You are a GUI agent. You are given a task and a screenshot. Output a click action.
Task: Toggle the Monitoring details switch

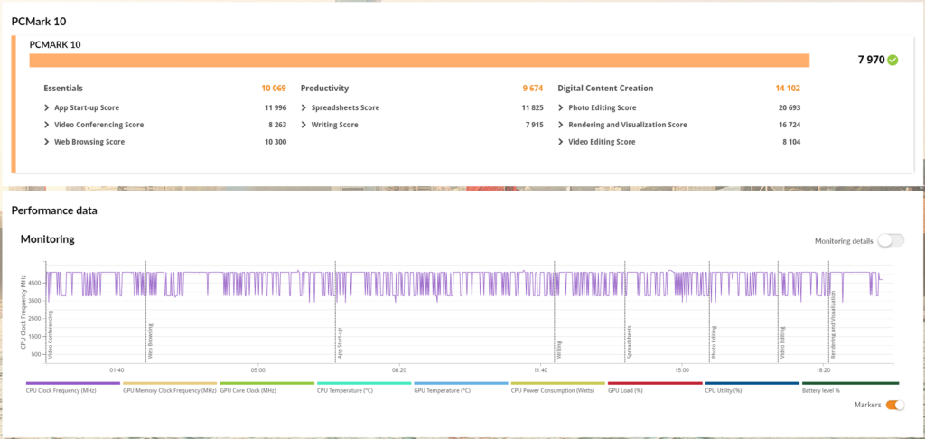(x=890, y=241)
